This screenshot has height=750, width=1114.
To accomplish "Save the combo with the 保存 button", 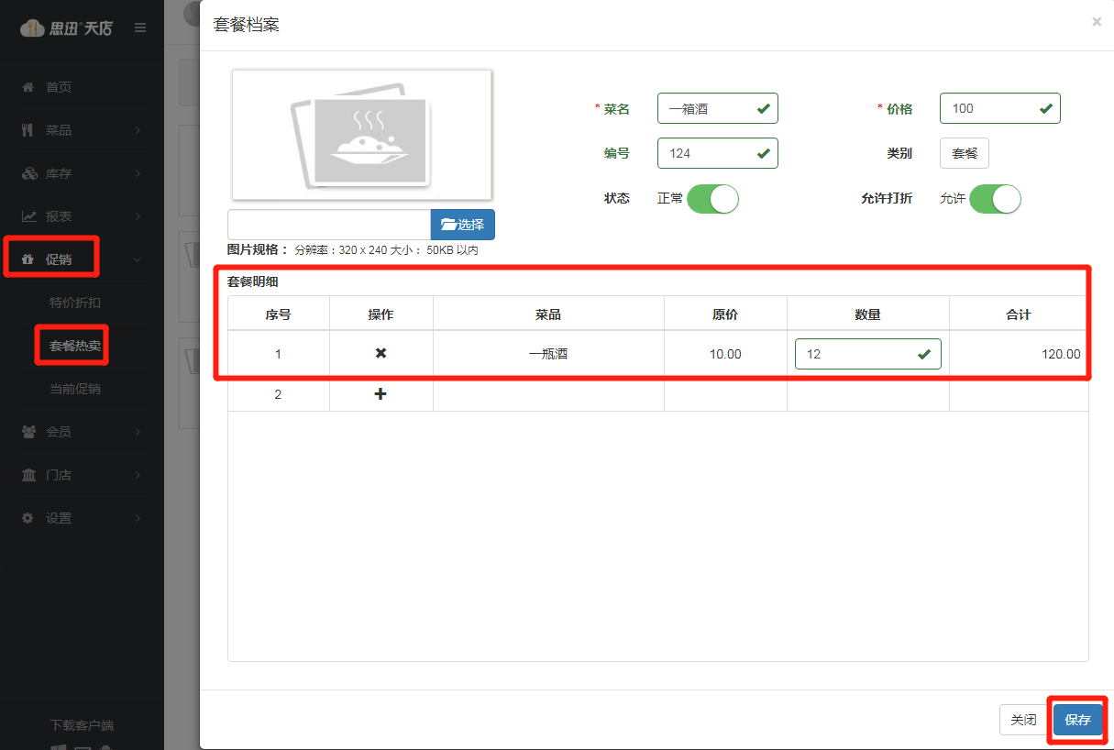I will pyautogui.click(x=1076, y=720).
